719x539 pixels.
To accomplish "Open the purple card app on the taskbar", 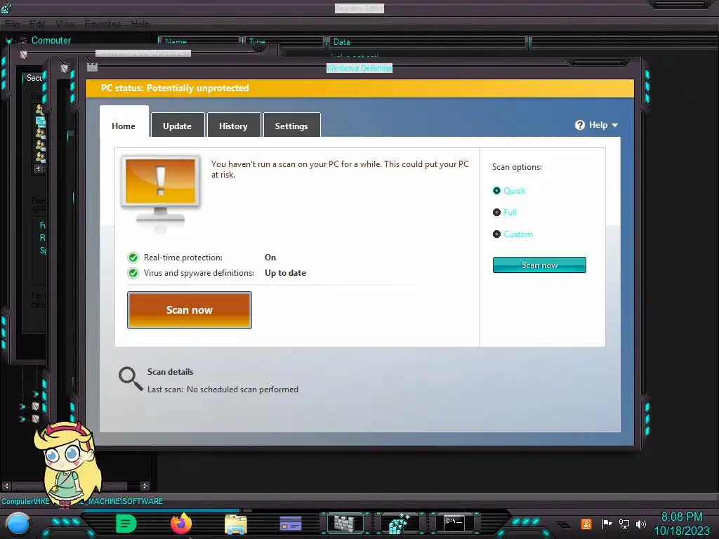I will coord(291,524).
